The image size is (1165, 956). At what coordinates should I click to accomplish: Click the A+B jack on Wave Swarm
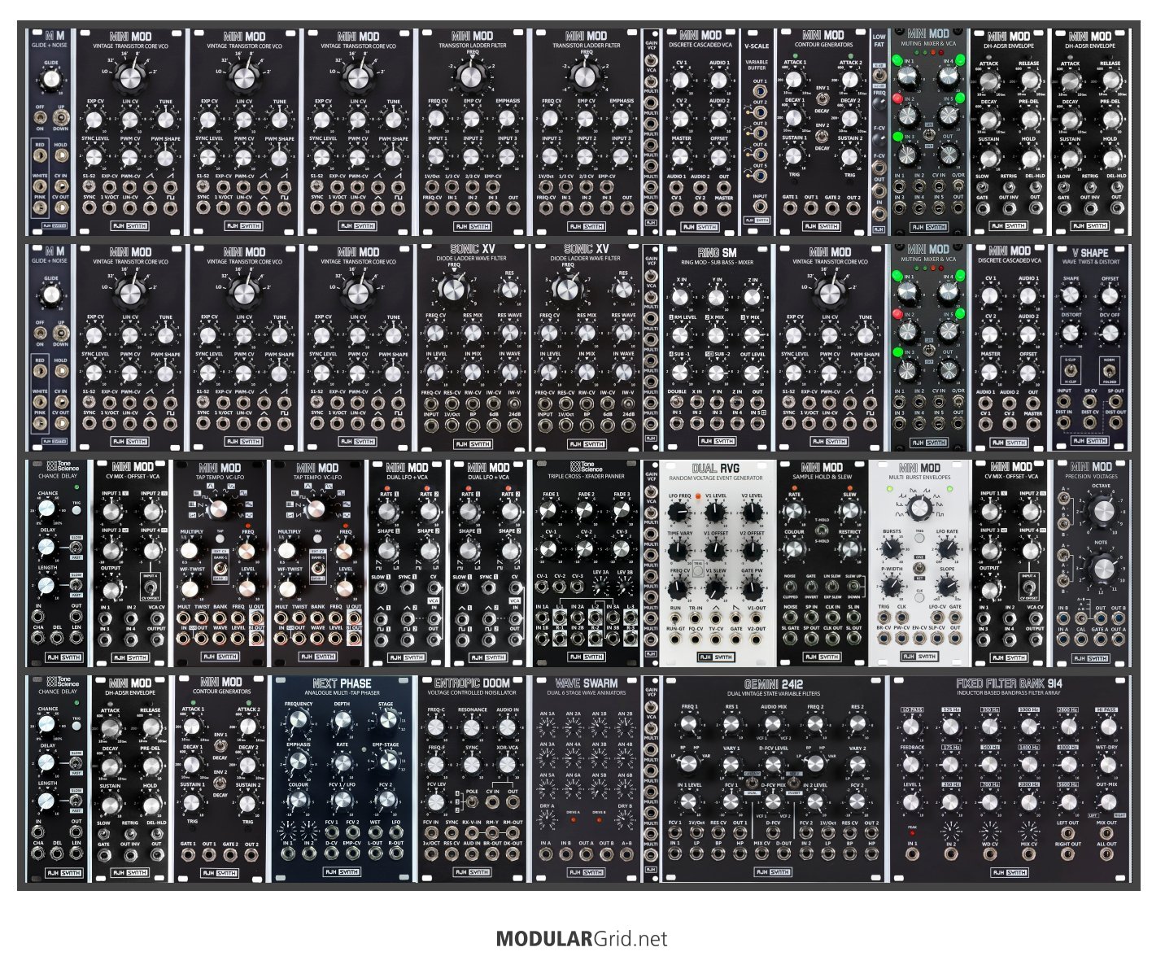tap(626, 854)
